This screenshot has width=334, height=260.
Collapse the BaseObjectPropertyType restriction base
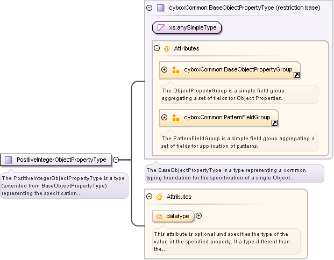149,8
